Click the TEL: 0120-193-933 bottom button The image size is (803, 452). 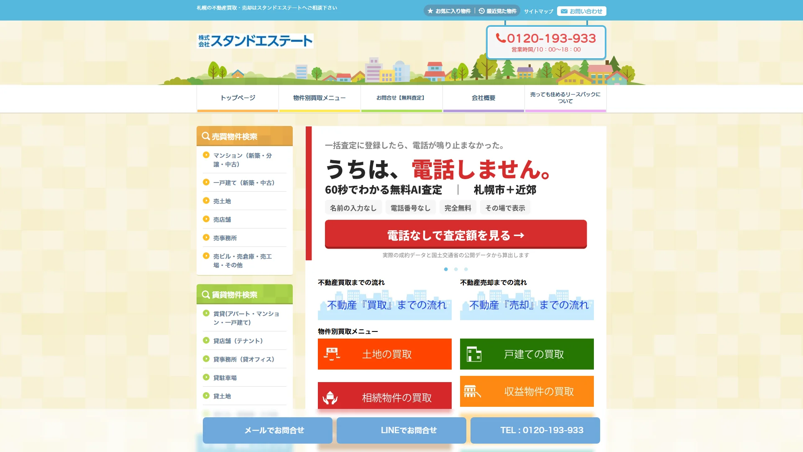pos(535,430)
